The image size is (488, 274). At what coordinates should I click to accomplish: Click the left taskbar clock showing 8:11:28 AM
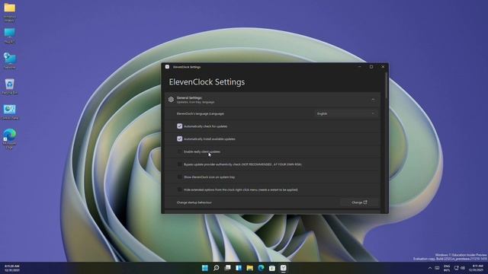[12, 268]
